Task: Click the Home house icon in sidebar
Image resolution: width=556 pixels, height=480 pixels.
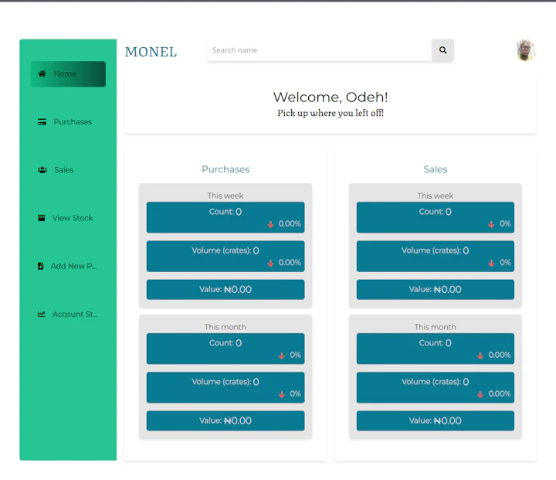Action: point(42,74)
